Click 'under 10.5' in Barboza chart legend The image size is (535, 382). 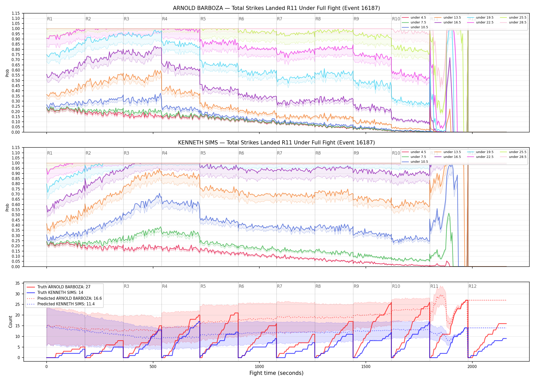(x=419, y=27)
